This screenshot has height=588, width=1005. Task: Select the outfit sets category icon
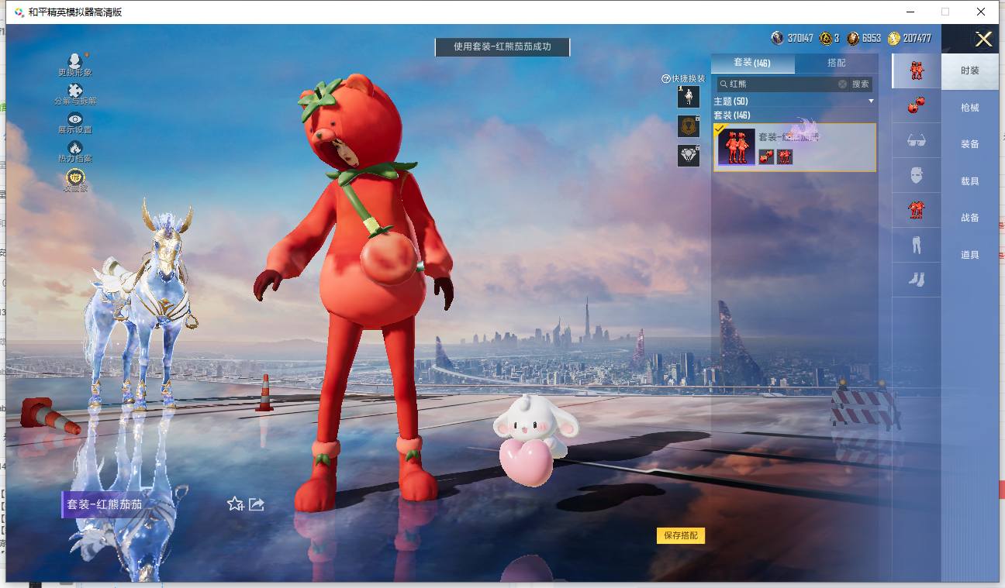pyautogui.click(x=917, y=70)
